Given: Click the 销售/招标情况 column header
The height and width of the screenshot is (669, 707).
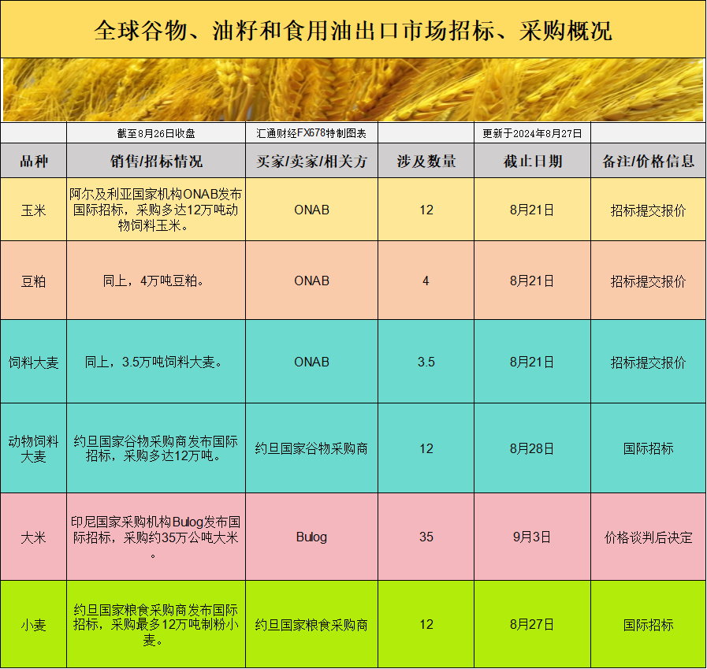Looking at the screenshot, I should tap(156, 161).
